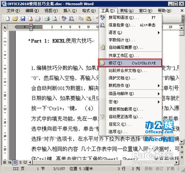The image size is (186, 173).
Task: Open the 编辑(E) menu
Action: point(32,11)
